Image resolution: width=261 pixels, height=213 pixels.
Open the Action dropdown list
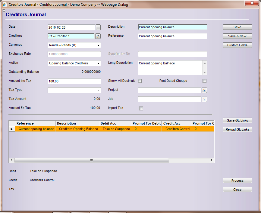click(x=98, y=63)
